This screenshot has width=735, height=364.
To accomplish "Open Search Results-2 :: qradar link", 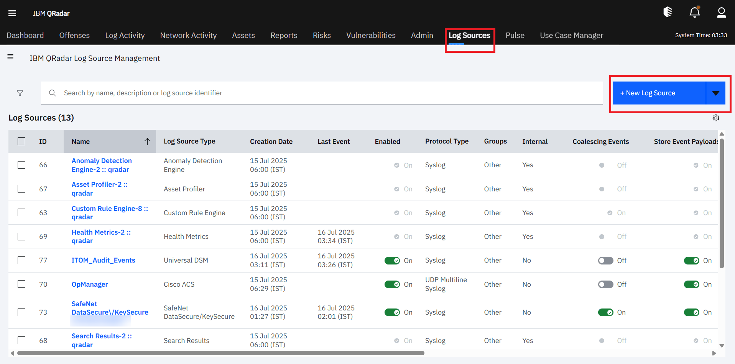I will coord(102,340).
